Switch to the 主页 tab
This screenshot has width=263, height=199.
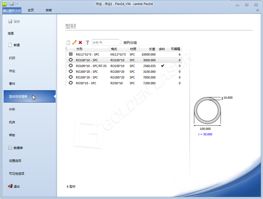pos(31,10)
